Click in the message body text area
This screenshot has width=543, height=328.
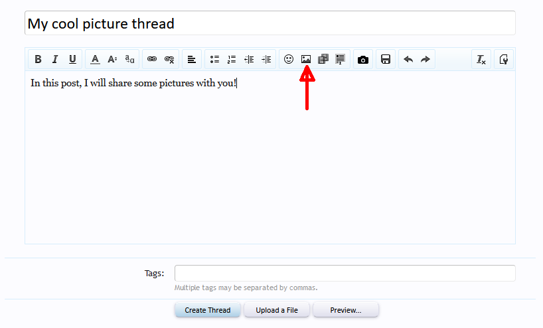click(270, 157)
